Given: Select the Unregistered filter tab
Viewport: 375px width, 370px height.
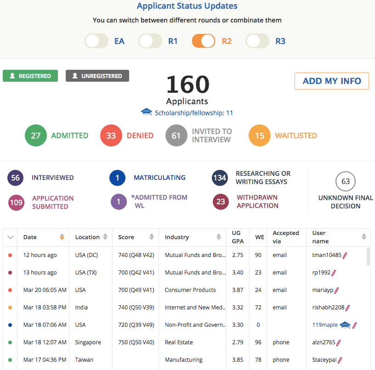Looking at the screenshot, I should [97, 76].
